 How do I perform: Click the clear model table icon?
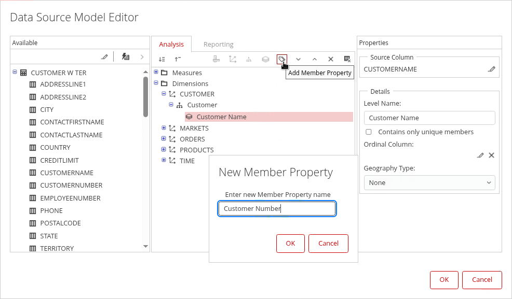(x=347, y=59)
